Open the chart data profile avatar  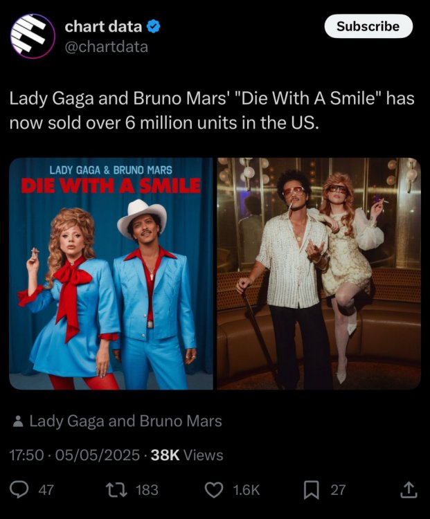click(x=33, y=36)
